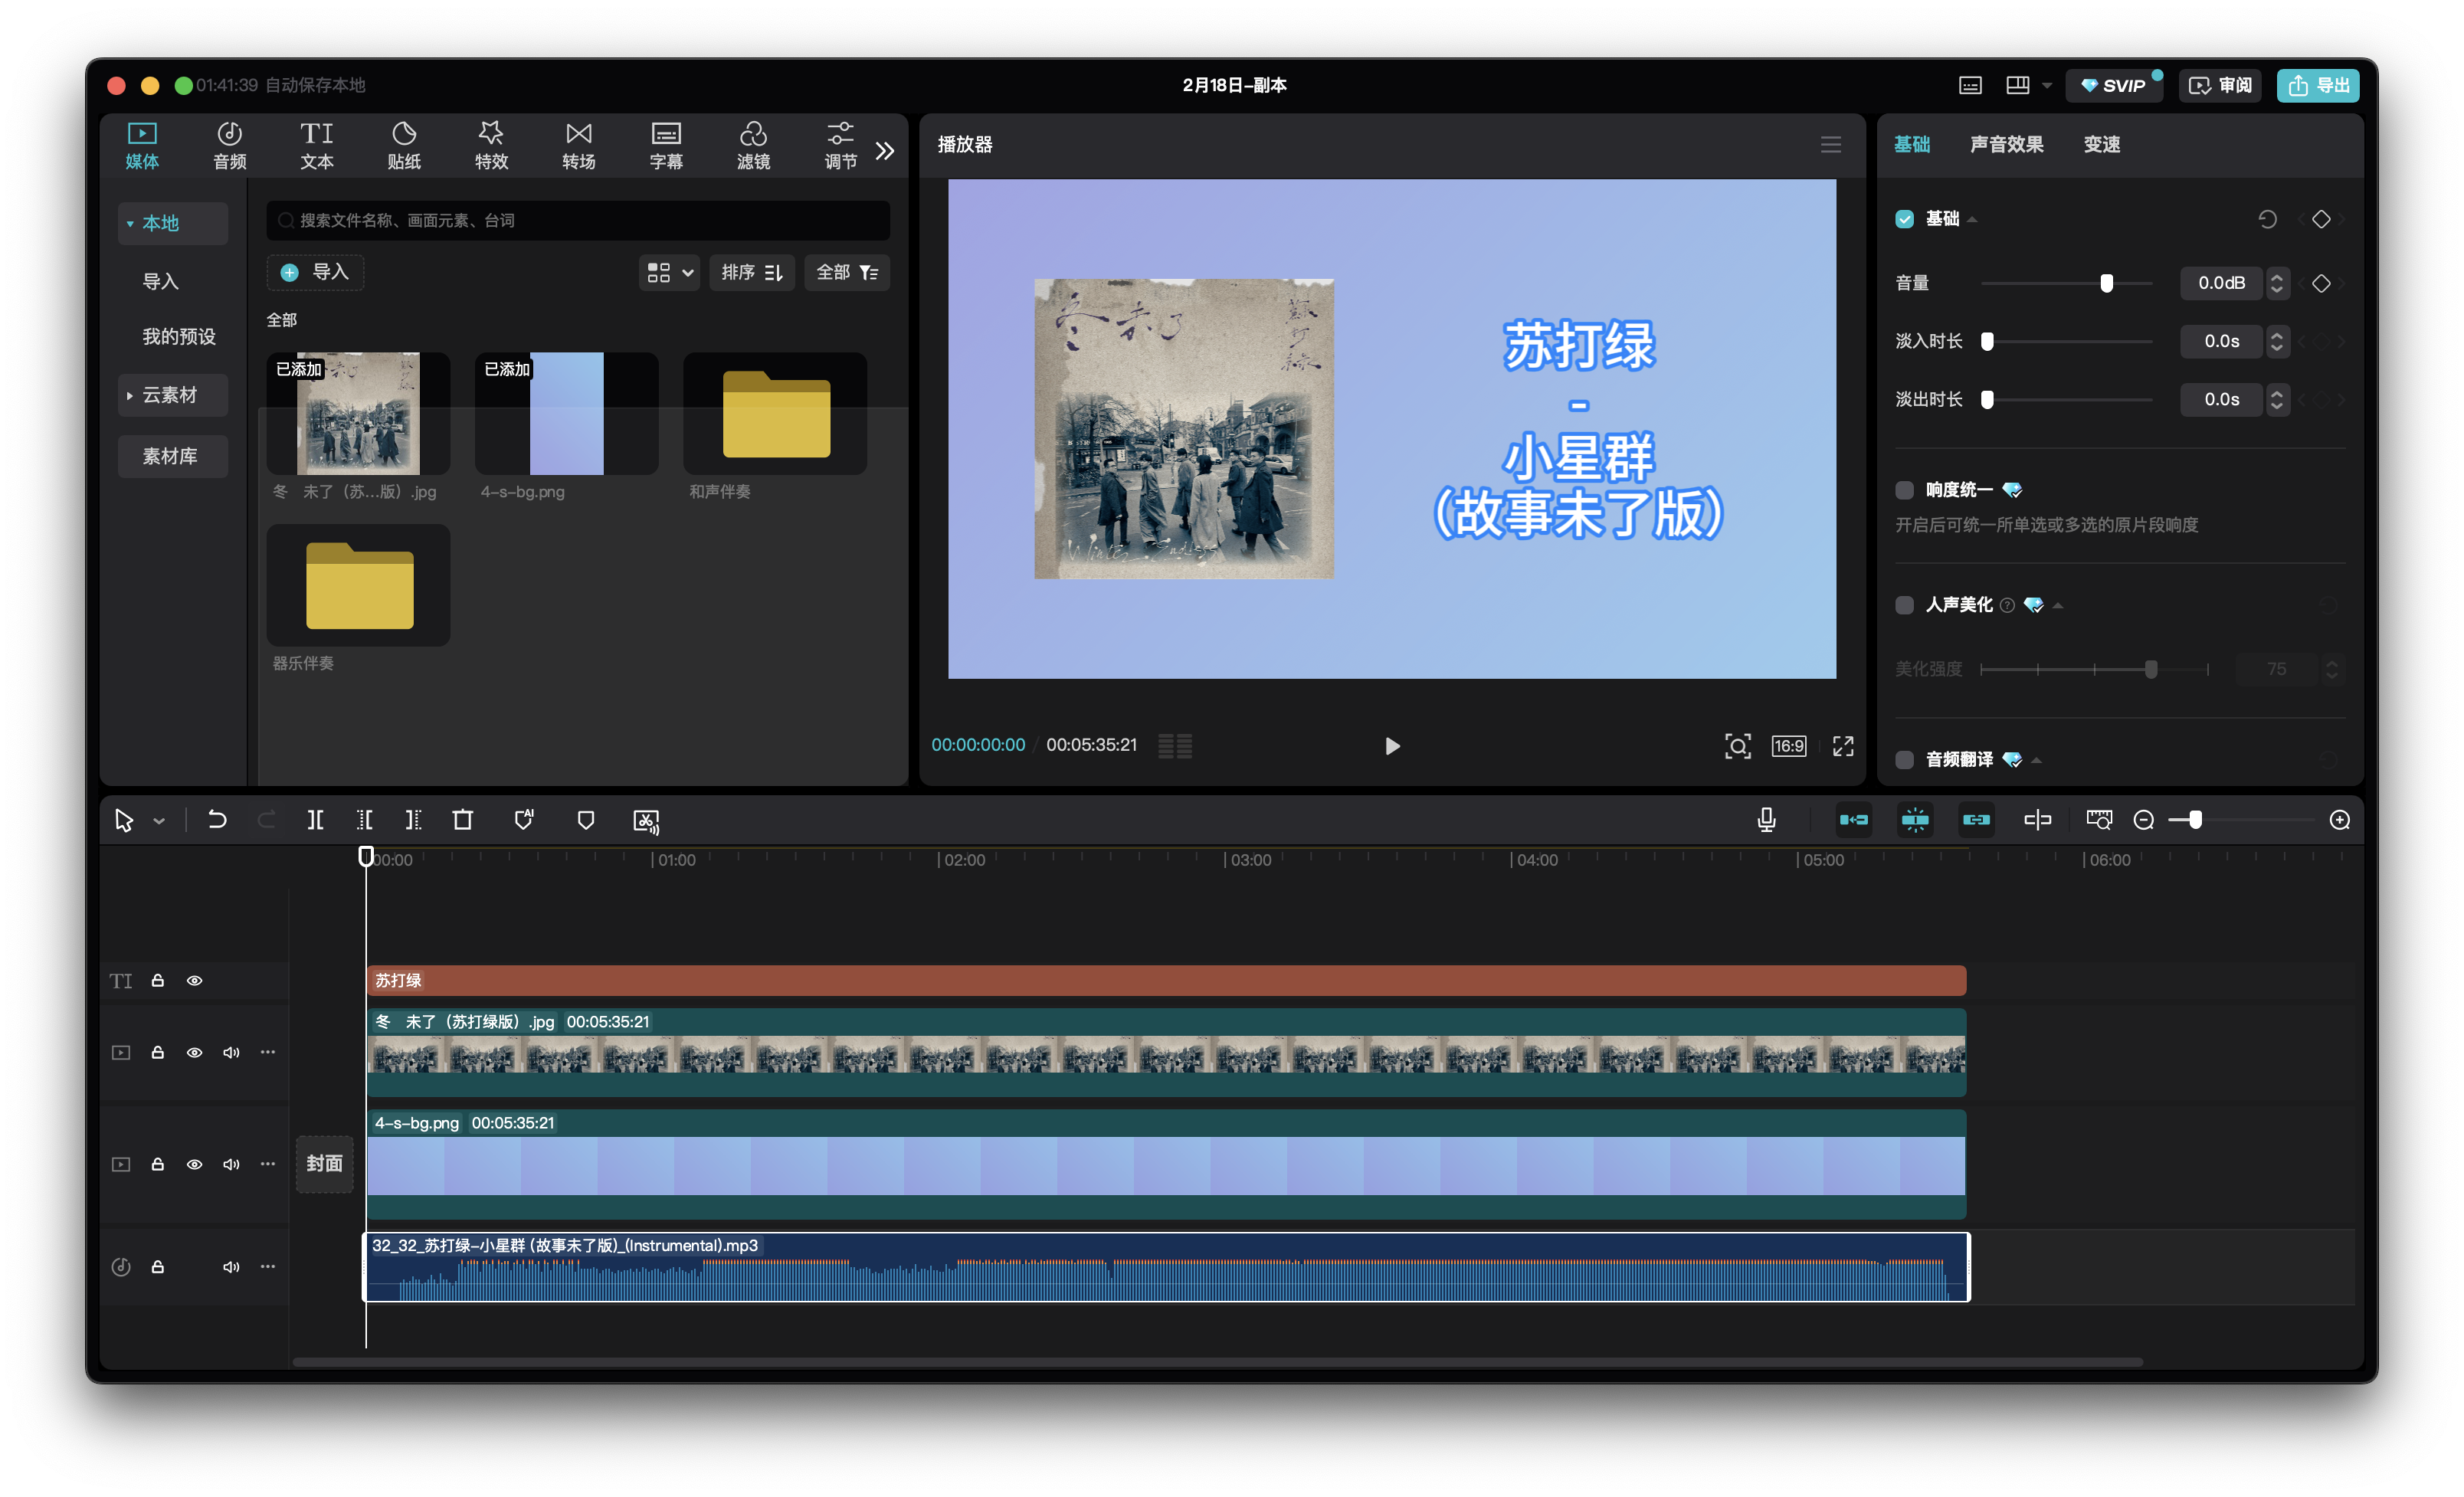Switch to the 变速 speed tab

2101,145
